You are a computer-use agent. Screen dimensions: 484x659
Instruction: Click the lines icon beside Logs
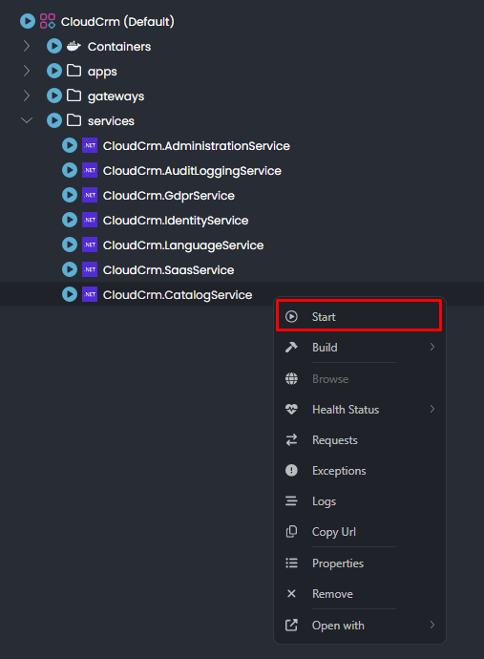pyautogui.click(x=291, y=501)
